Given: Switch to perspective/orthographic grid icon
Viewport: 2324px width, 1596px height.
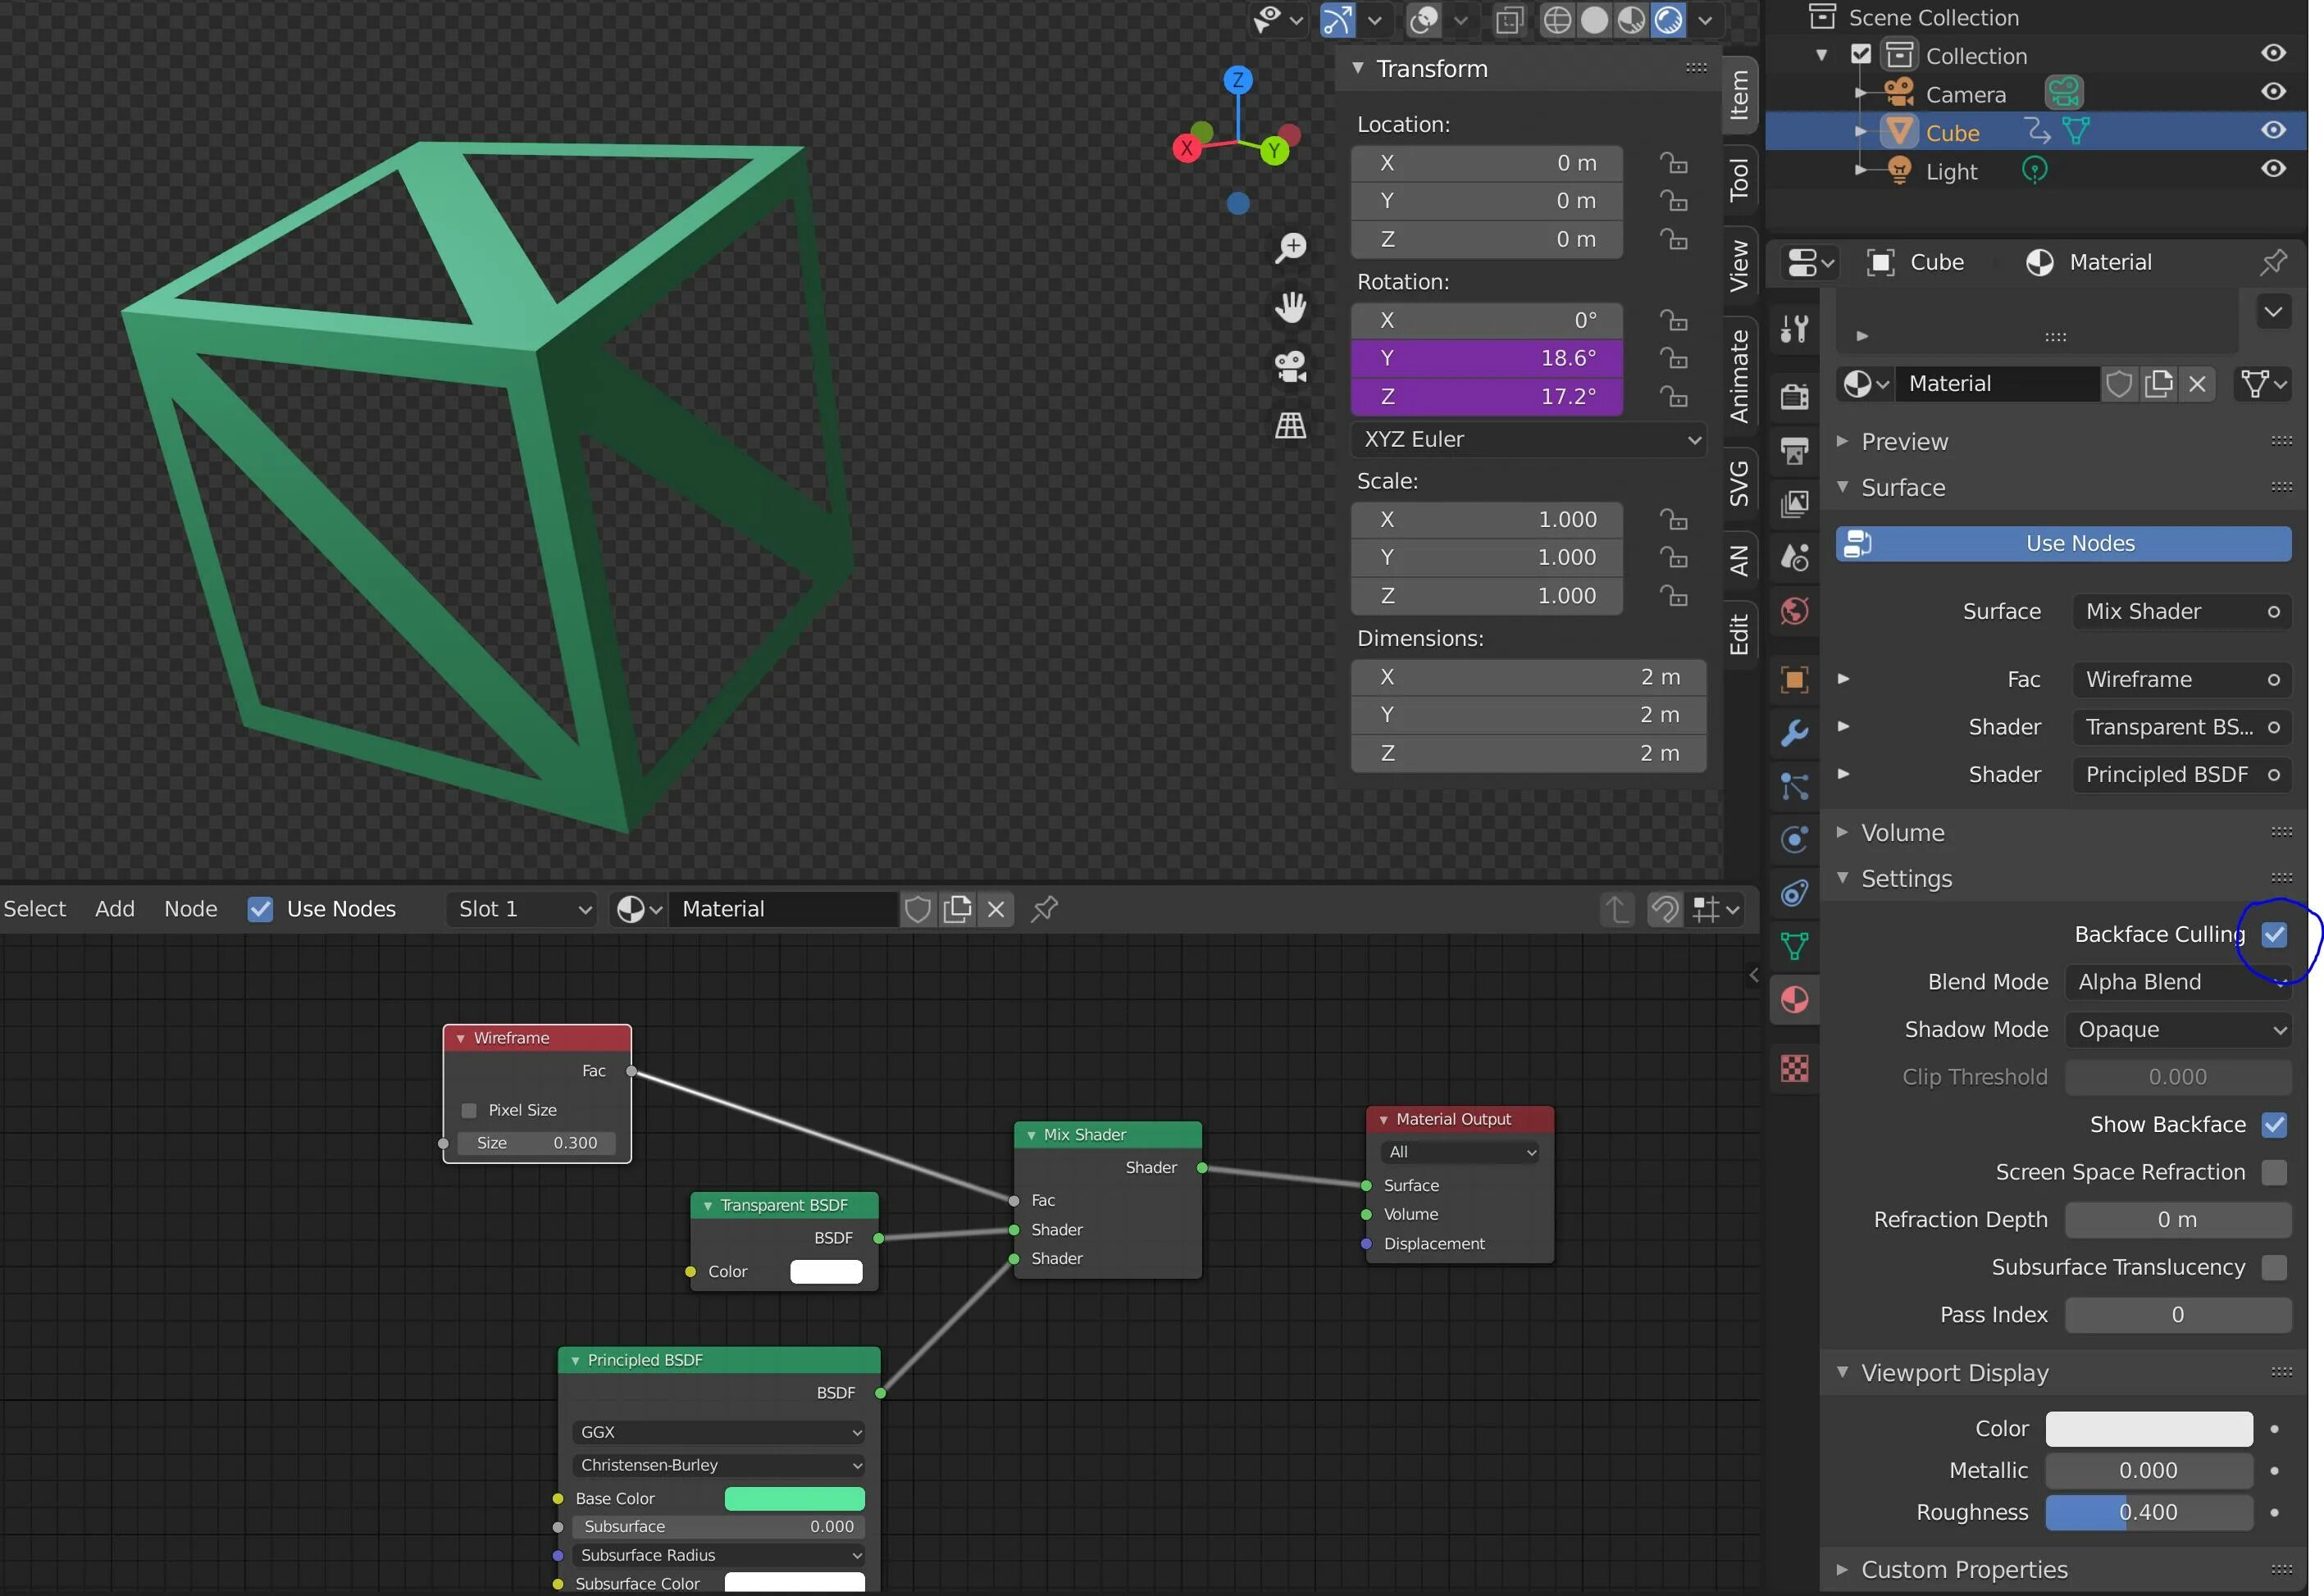Looking at the screenshot, I should pos(1291,426).
